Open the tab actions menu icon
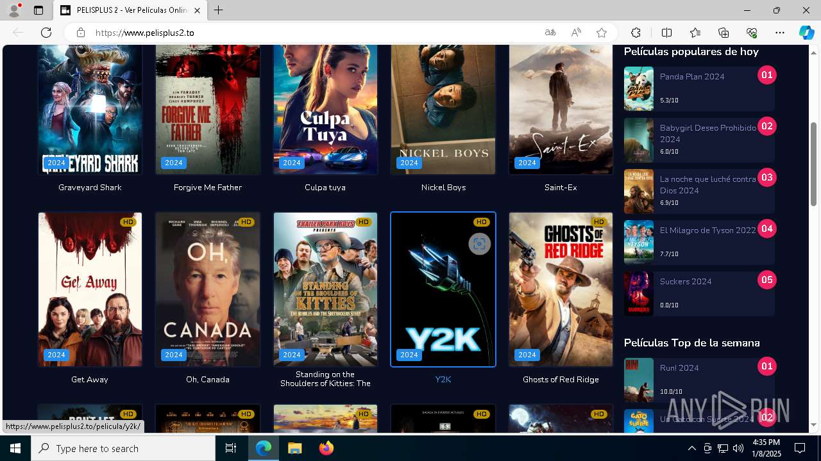Viewport: 821px width, 461px height. coord(38,10)
